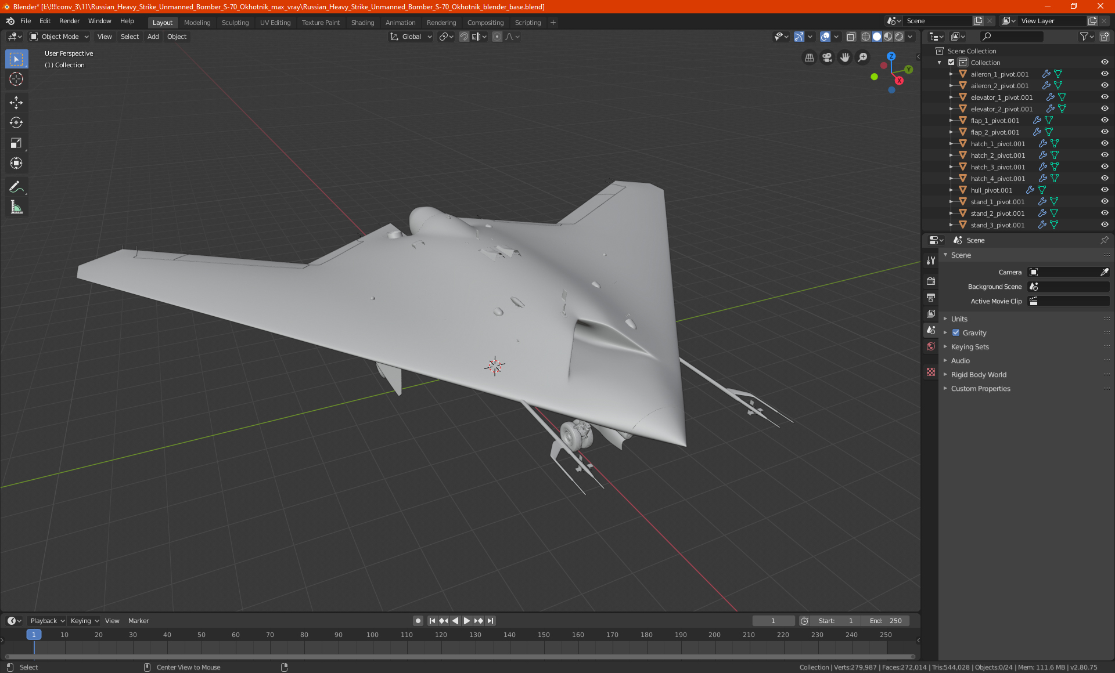
Task: Open the Render menu
Action: (x=69, y=21)
